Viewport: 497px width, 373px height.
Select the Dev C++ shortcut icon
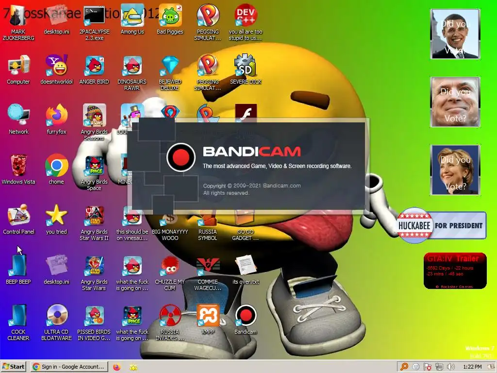click(x=246, y=22)
